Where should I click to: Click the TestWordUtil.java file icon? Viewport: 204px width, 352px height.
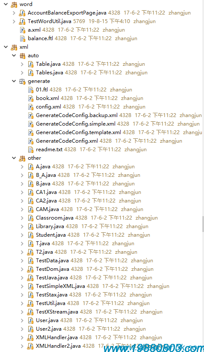(x=22, y=21)
